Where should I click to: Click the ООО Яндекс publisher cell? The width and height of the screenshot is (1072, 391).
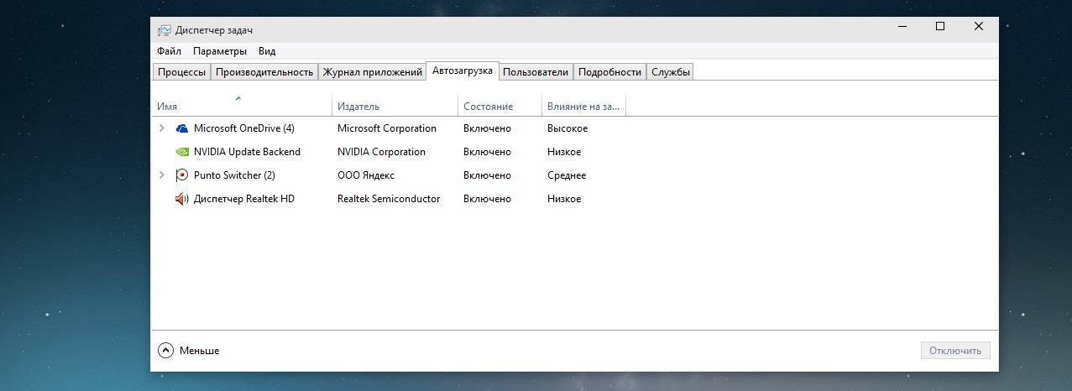[x=366, y=175]
